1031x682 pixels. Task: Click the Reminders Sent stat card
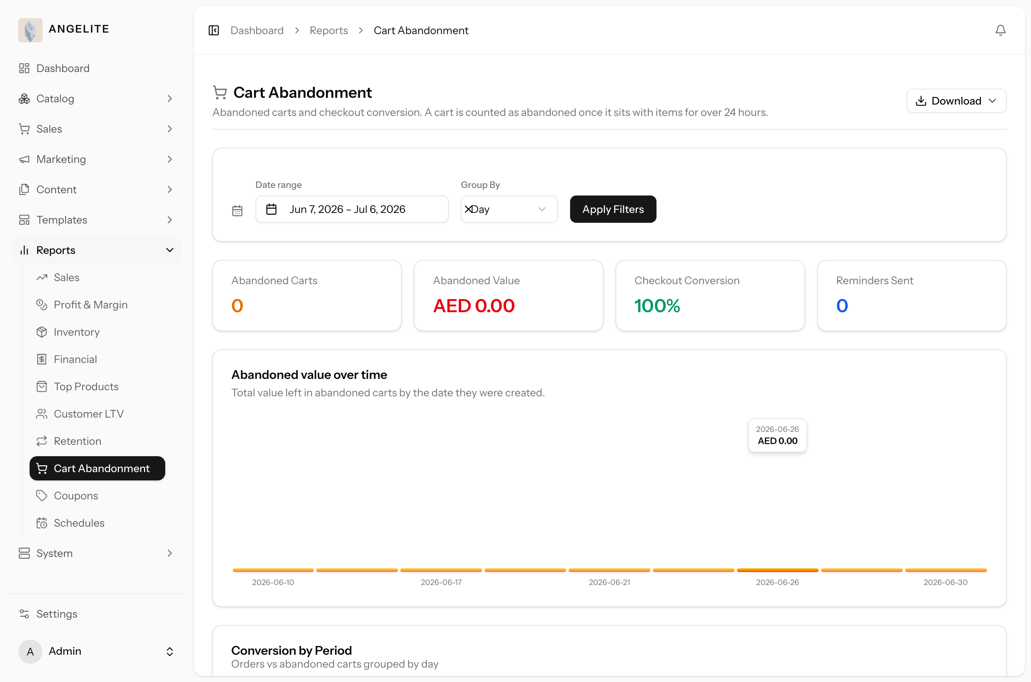(912, 296)
